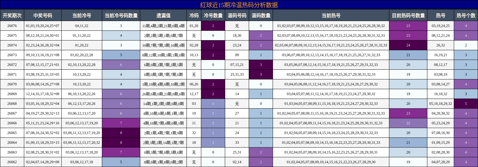Click hot count cell showing 5

pos(466,104)
